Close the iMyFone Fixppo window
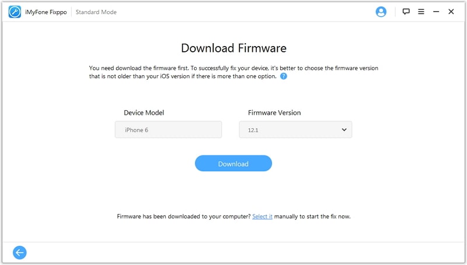The width and height of the screenshot is (467, 265). click(x=451, y=12)
